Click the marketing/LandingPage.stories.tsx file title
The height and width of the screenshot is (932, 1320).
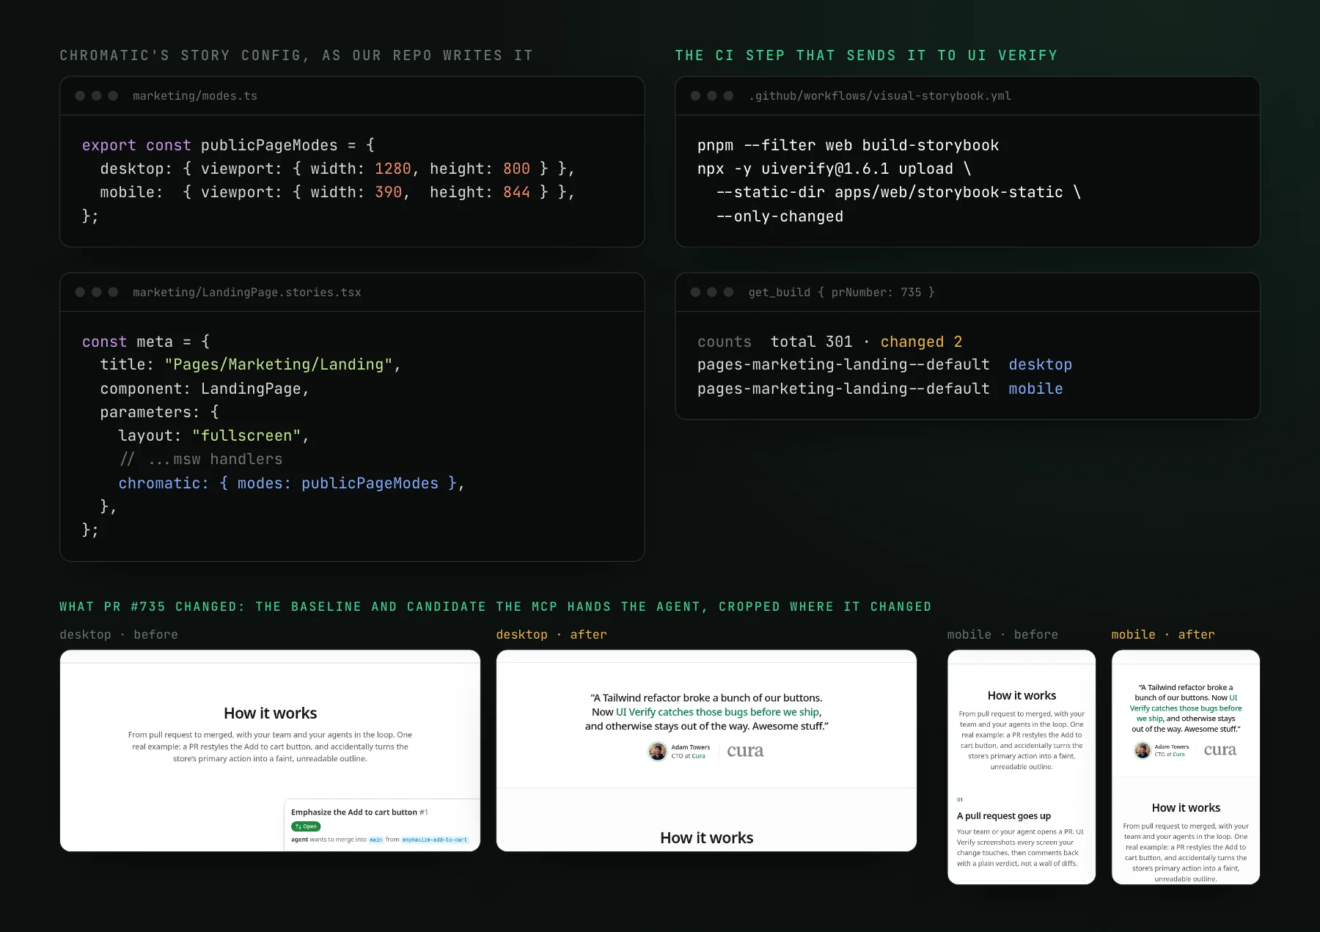coord(247,293)
